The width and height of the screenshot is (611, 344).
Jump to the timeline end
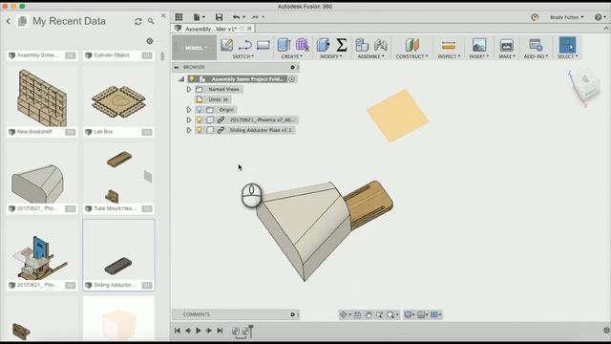coord(220,331)
